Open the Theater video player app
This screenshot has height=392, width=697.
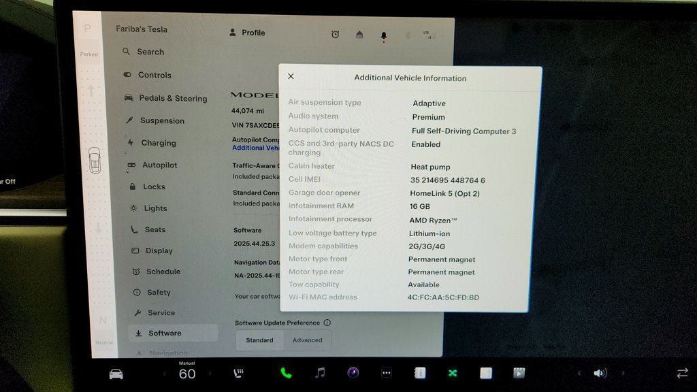tap(519, 373)
